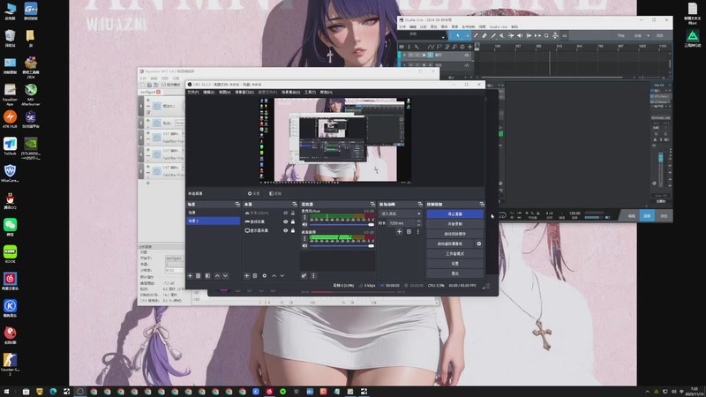The width and height of the screenshot is (706, 397).
Task: Add a scene transition with plus icon
Action: point(399,231)
